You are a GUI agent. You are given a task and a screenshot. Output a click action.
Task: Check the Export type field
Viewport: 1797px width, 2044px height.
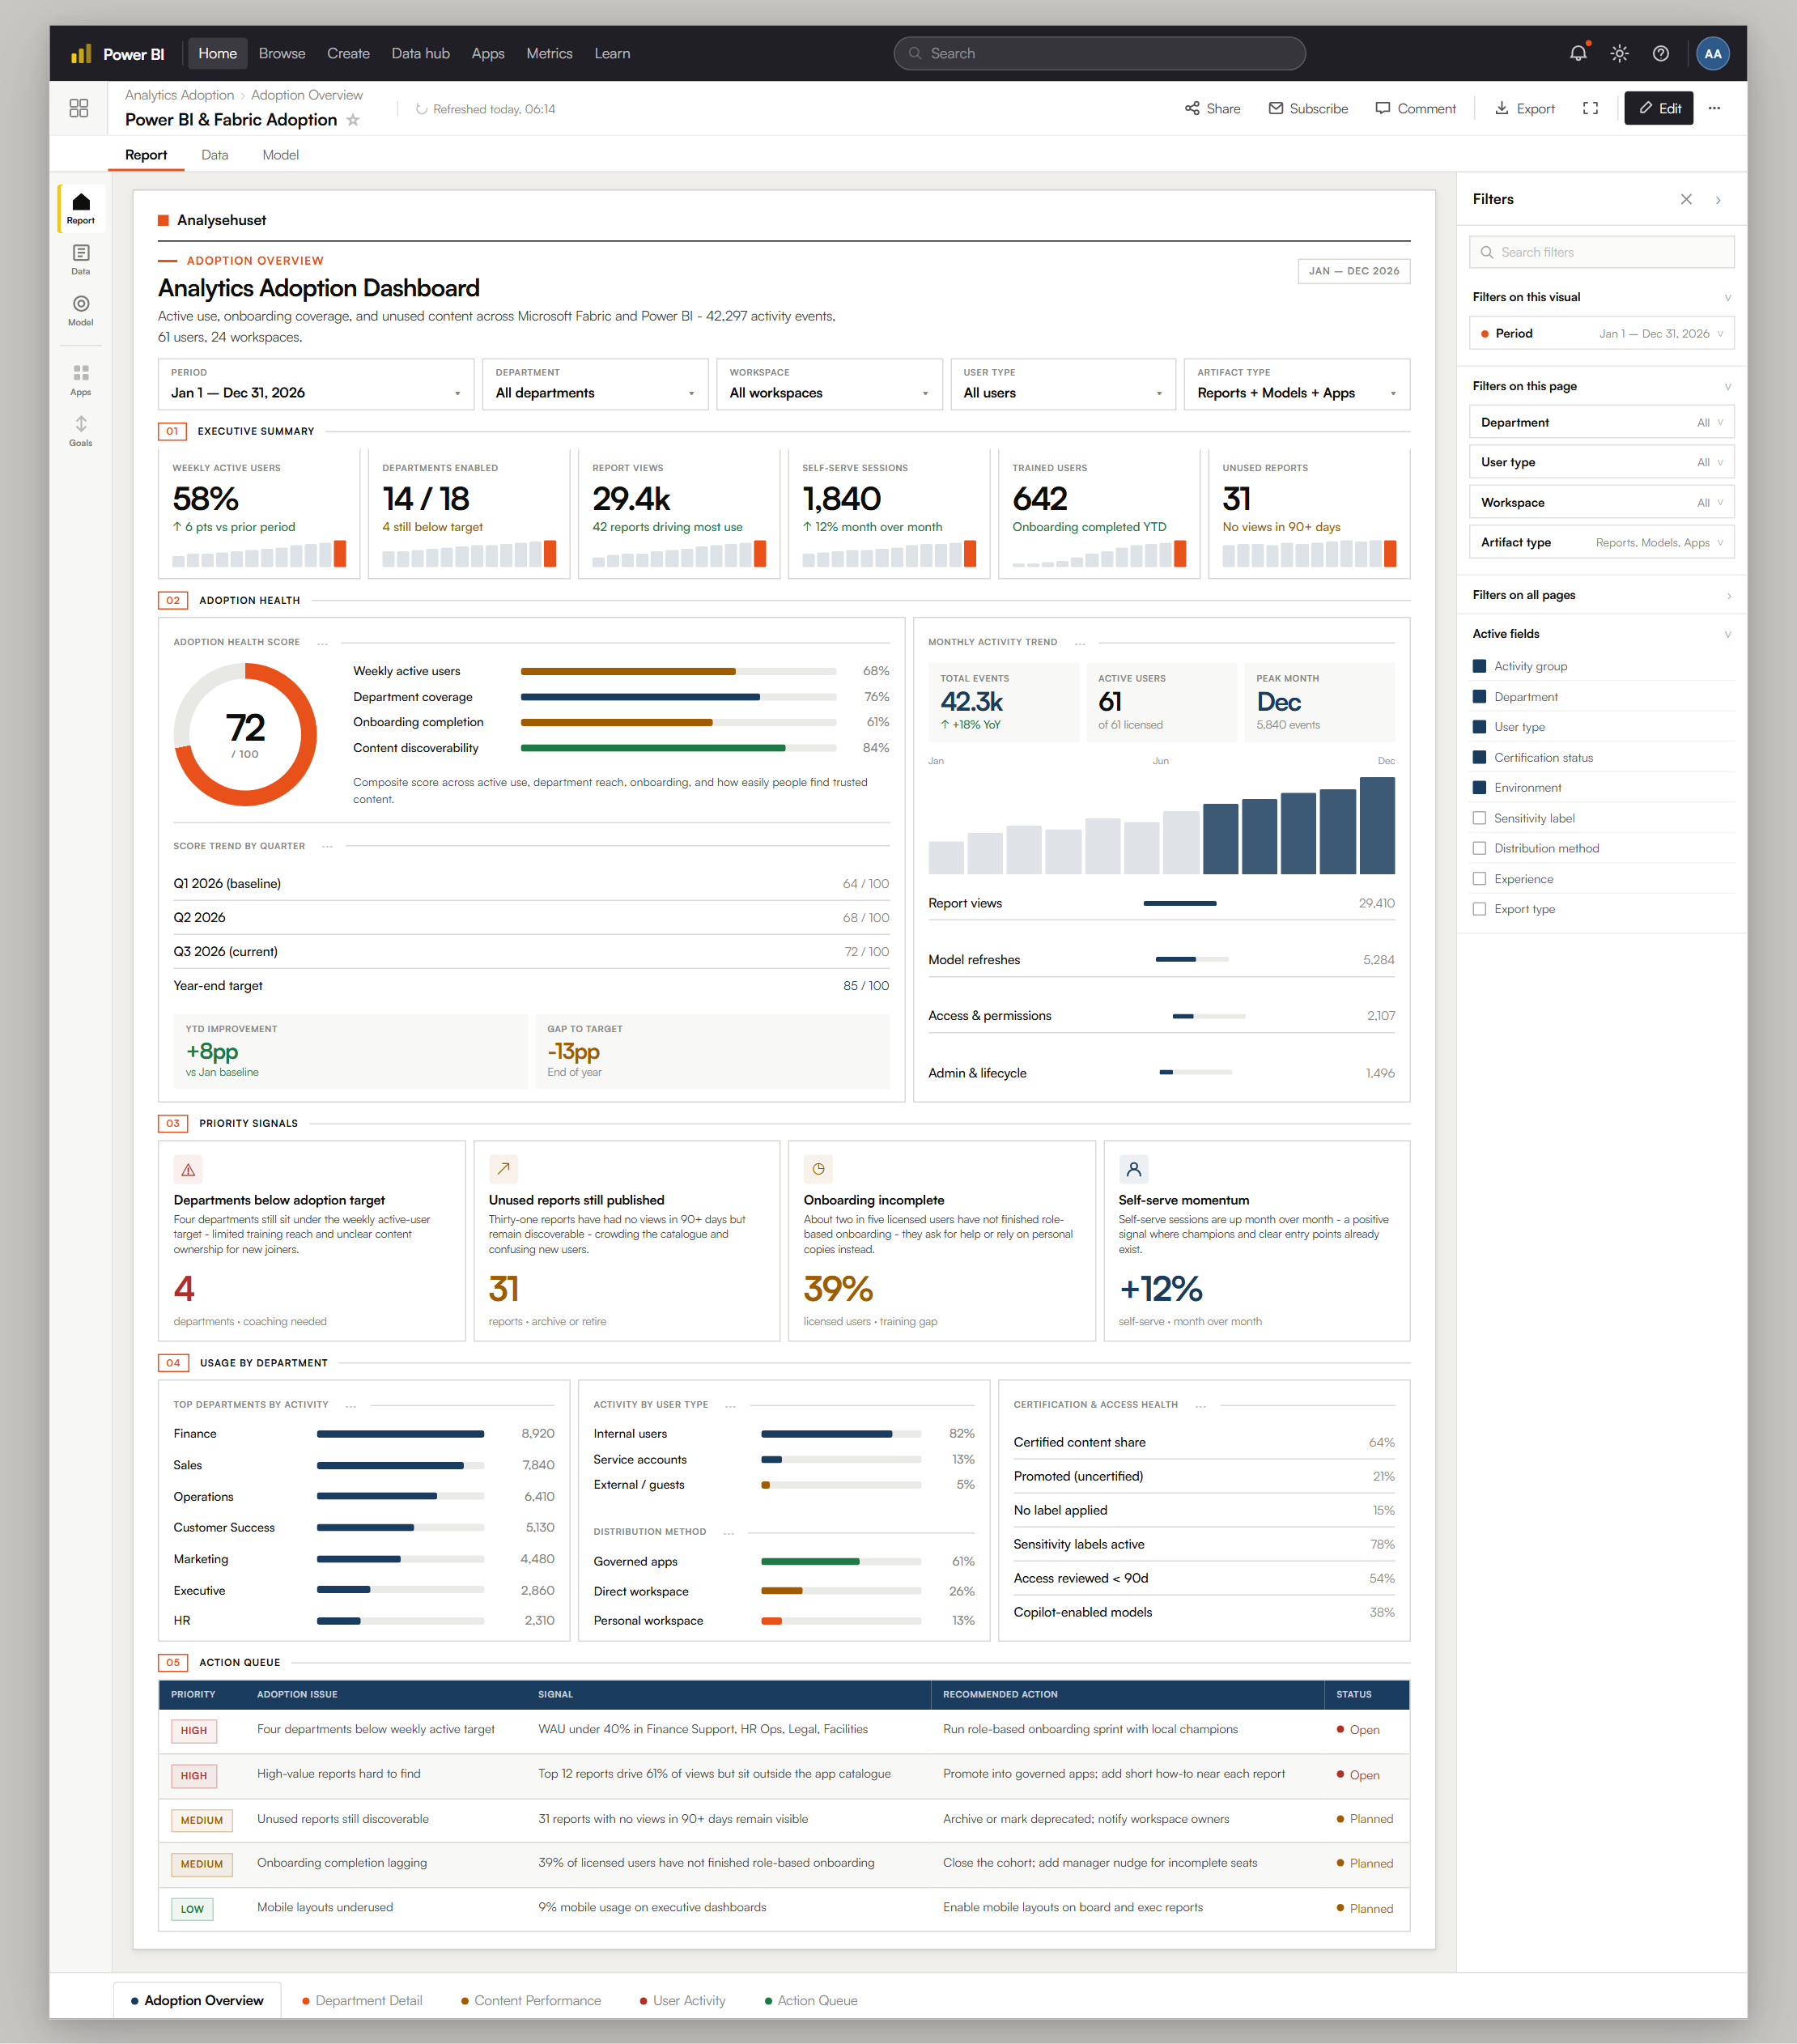pyautogui.click(x=1479, y=909)
